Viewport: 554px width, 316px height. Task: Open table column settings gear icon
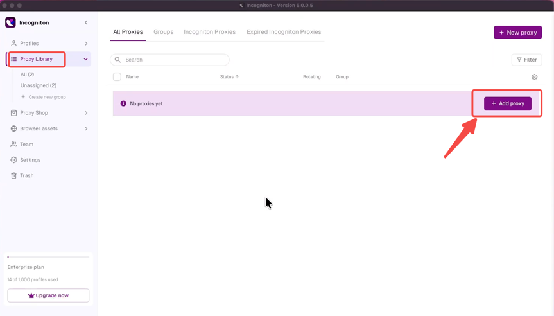point(534,76)
